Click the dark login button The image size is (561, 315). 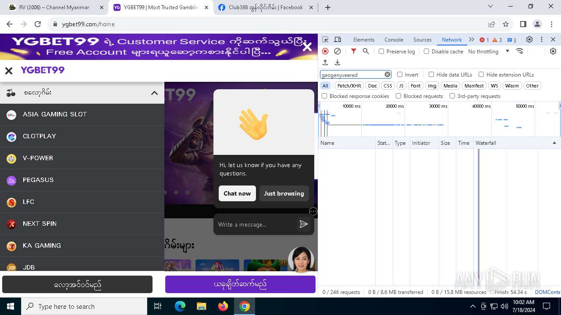[x=77, y=284]
